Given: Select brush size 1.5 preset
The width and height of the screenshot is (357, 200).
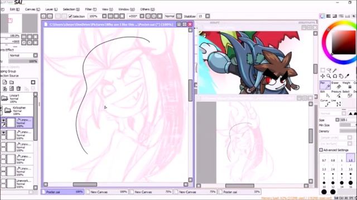Looking at the screenshot, I should [x=351, y=158].
